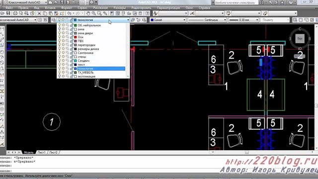Screen dimensions: 318x179
Task: Activate the Pan hand tool
Action: pyautogui.click(x=88, y=13)
